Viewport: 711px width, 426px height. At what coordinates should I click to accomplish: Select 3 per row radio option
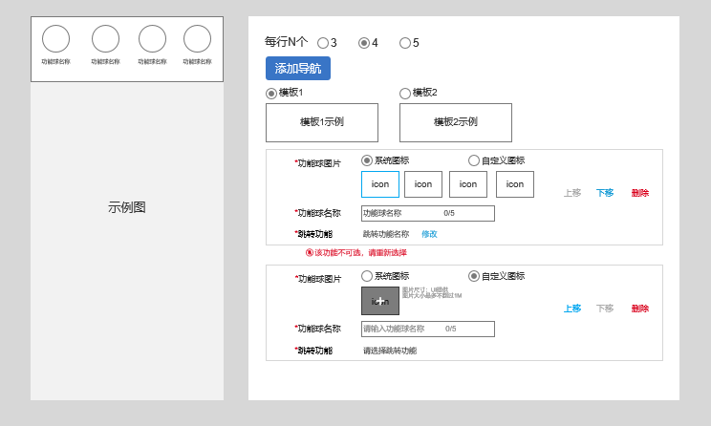pyautogui.click(x=323, y=43)
